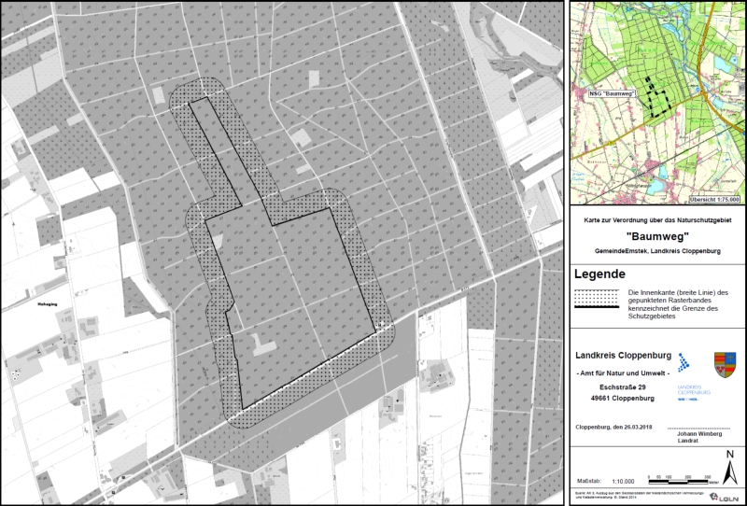Screen dimensions: 747x506
Task: Click the Maßstab 1:10.000 value
Action: click(625, 481)
